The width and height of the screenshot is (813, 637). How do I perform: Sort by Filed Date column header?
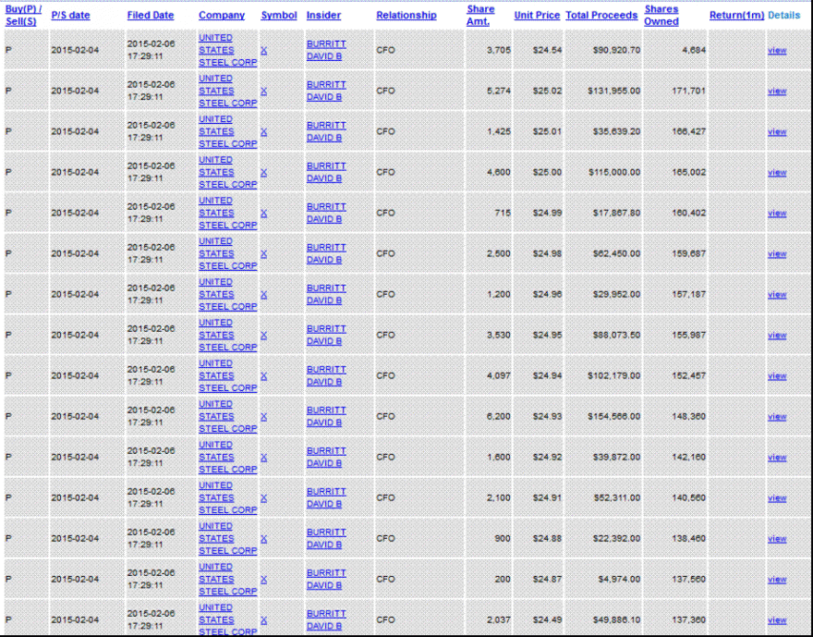point(151,16)
